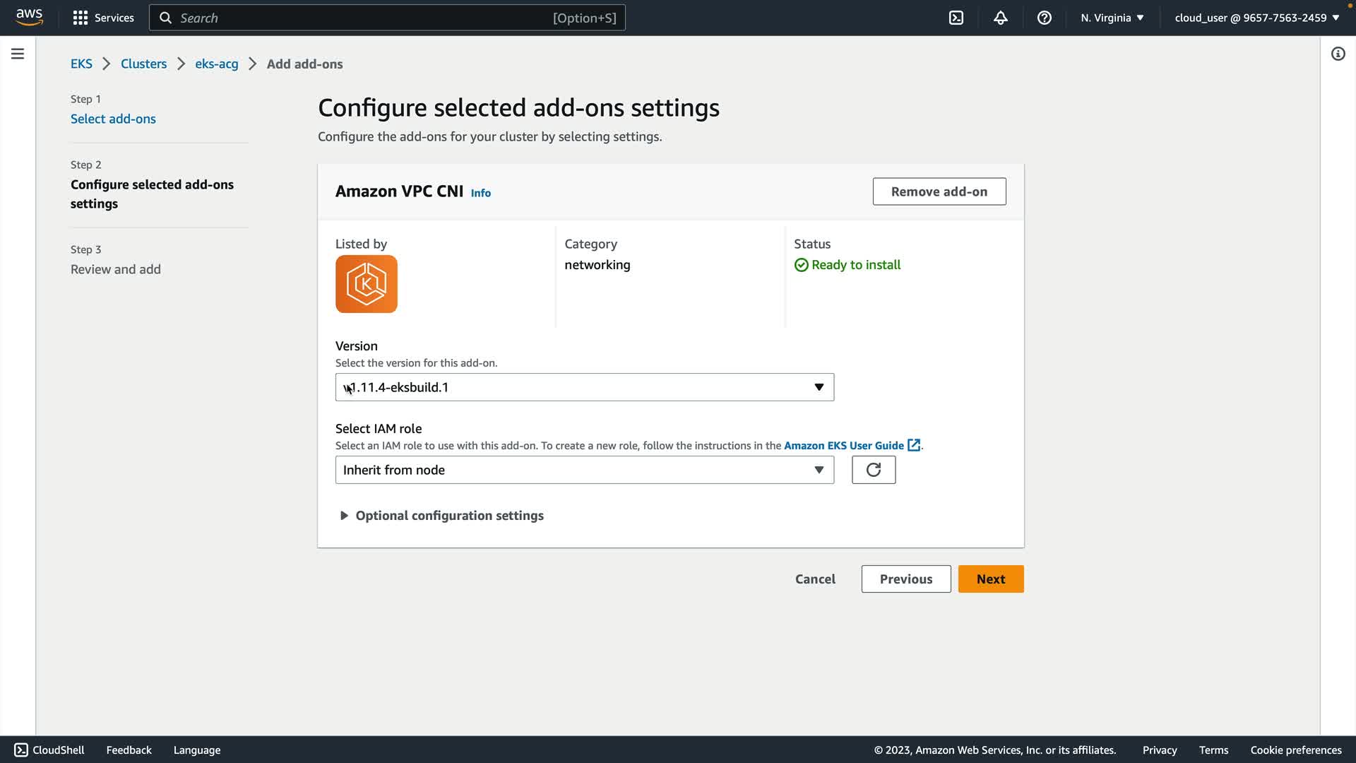Click the EKS add-on Kubernetes logo
Screen dimensions: 1356x763
pyautogui.click(x=366, y=284)
